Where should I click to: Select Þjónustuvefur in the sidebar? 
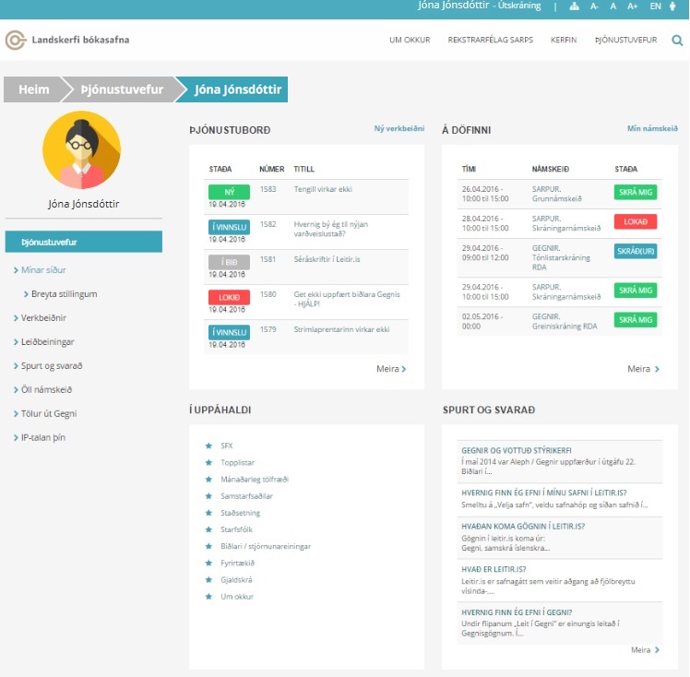84,242
